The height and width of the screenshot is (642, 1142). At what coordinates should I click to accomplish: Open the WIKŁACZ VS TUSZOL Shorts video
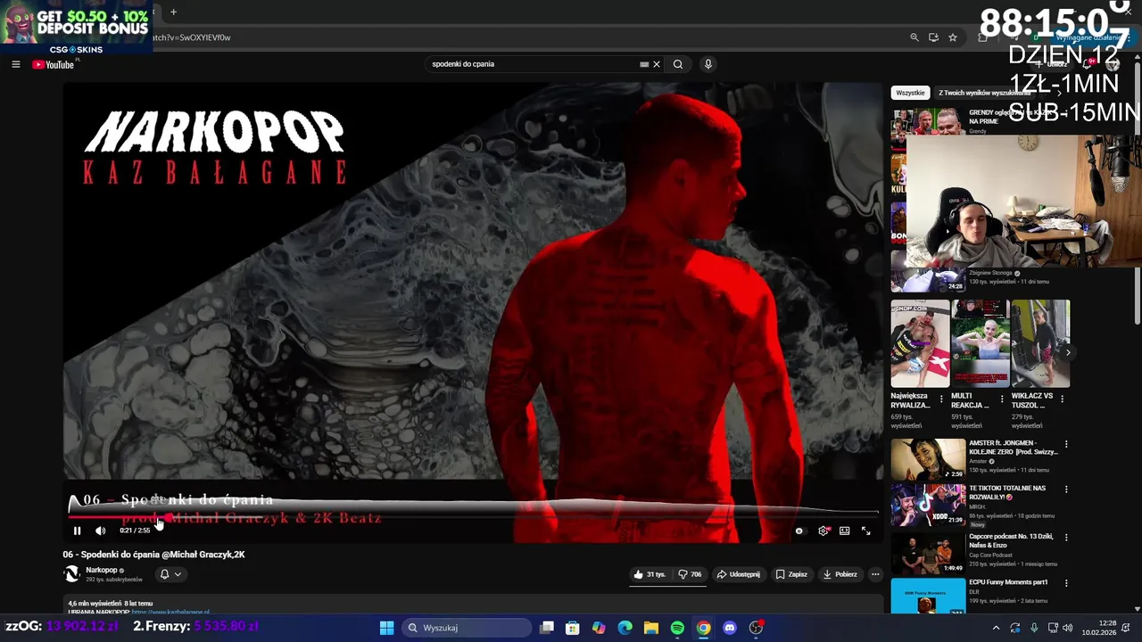pos(1039,343)
